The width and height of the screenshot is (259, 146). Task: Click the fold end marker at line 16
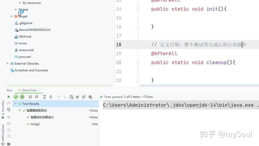tap(138, 27)
